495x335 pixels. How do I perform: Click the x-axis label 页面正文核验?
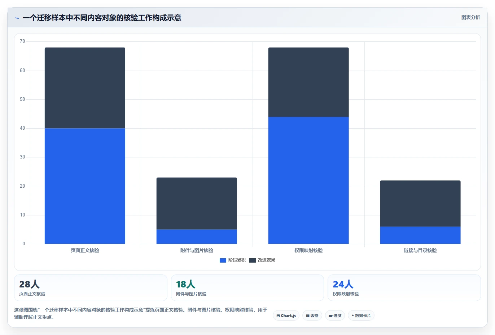(x=85, y=250)
